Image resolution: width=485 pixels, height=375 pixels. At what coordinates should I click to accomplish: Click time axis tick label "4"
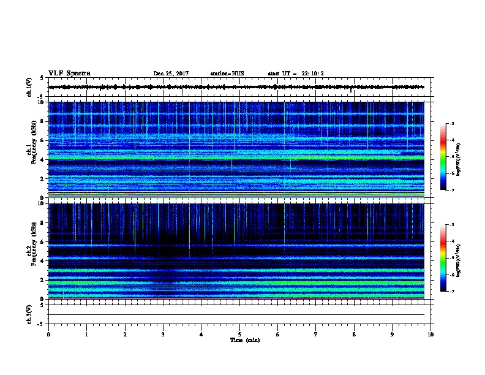click(x=201, y=335)
